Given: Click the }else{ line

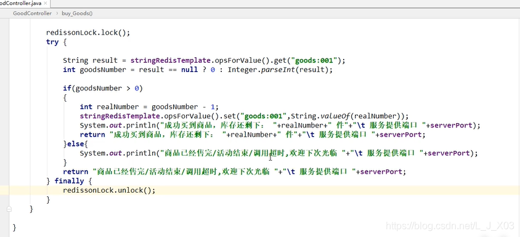Looking at the screenshot, I should [x=76, y=144].
